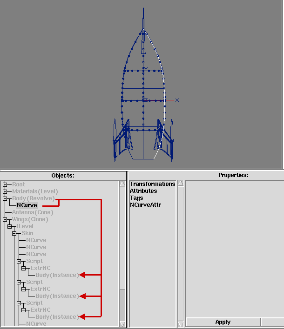Select the first Body(Instance) item
Image resolution: width=284 pixels, height=329 pixels.
click(57, 275)
